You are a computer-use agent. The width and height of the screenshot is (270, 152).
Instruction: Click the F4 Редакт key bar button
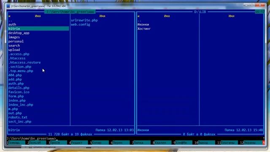coord(78,143)
